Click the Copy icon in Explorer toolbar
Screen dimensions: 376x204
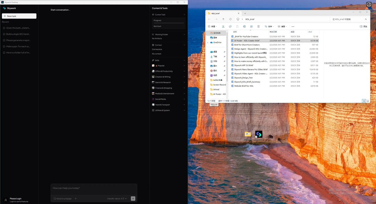coord(230,27)
